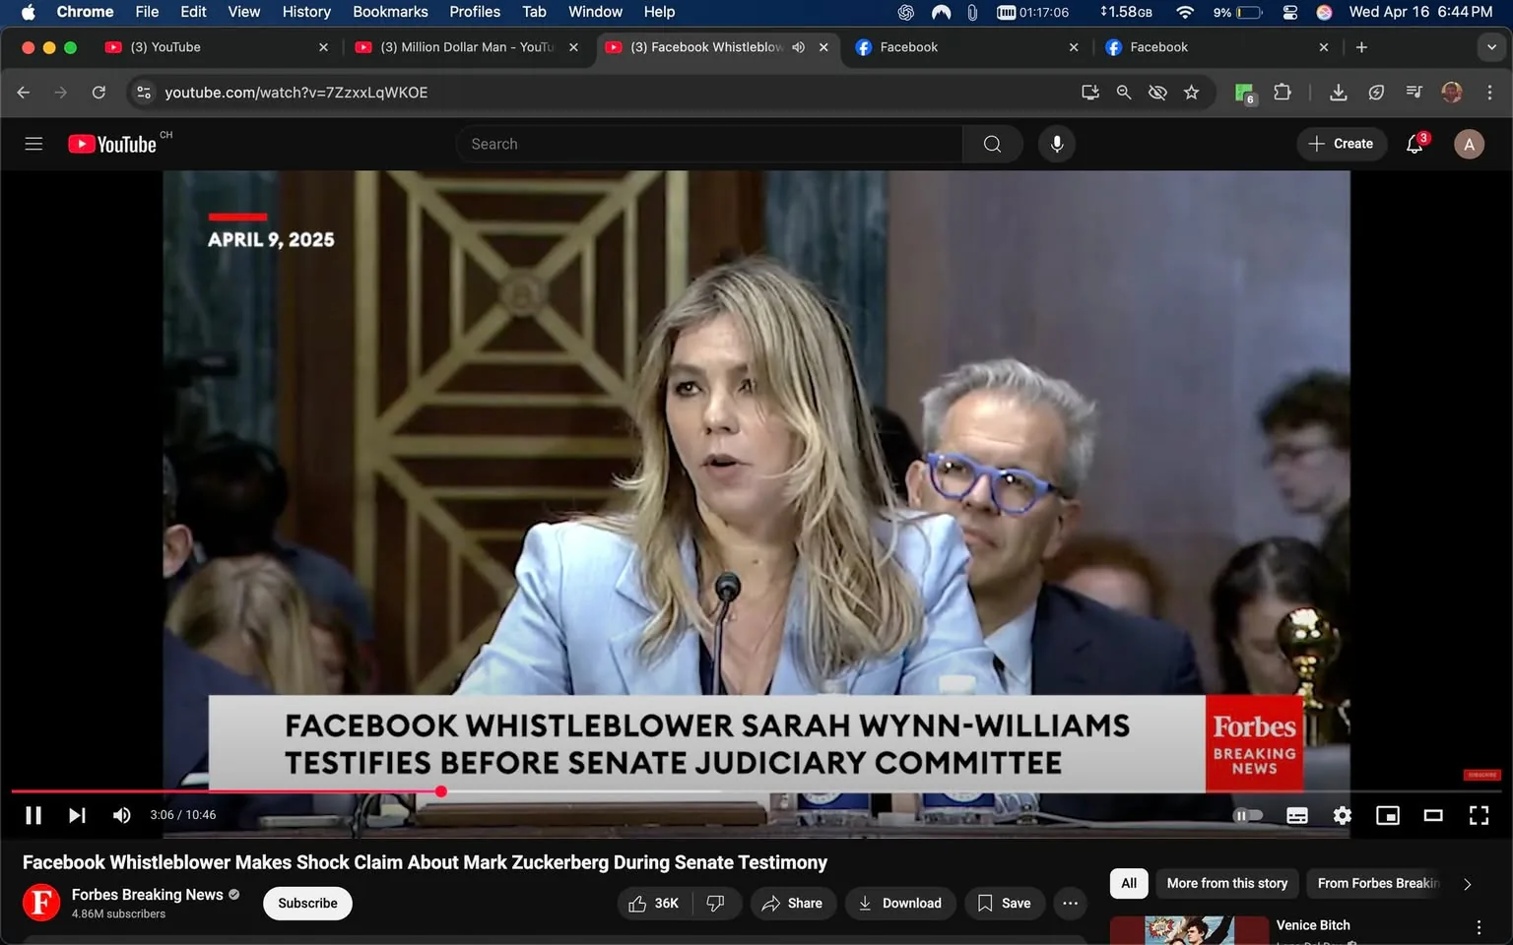The image size is (1513, 945).
Task: Toggle Autoplay off in the player
Action: click(x=1249, y=815)
